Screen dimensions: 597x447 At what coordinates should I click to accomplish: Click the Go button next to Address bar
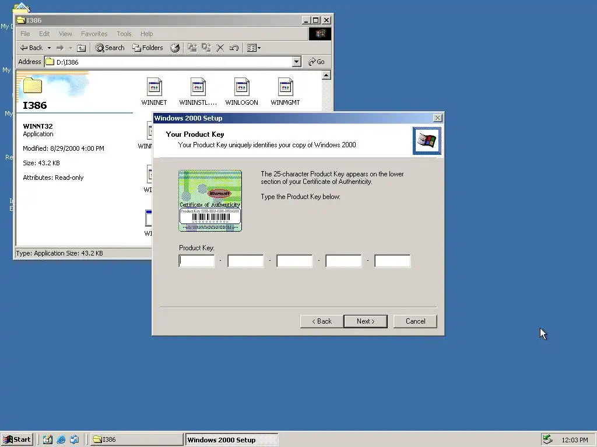tap(317, 62)
